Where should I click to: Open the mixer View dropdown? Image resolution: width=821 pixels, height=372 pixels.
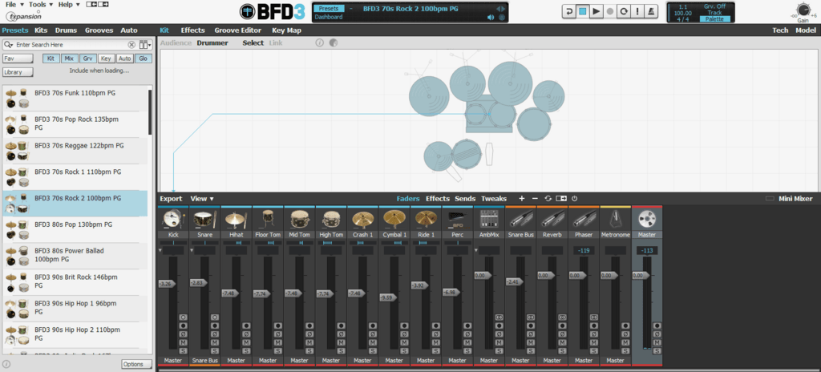coord(202,199)
